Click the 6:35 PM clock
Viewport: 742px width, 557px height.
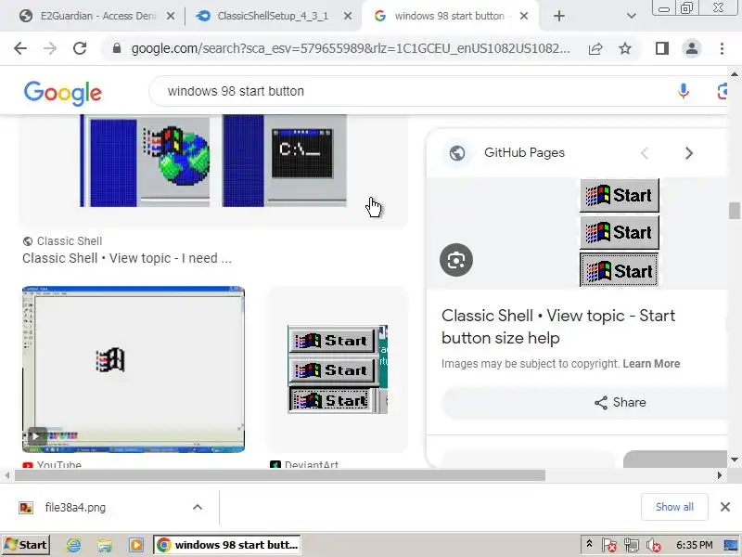tap(694, 545)
